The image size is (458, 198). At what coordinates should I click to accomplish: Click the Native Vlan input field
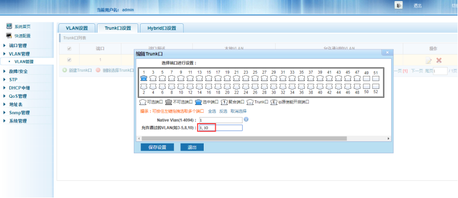[220, 120]
